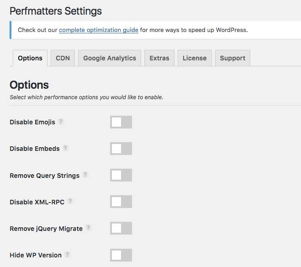Click help icon beside Hide WP Version
The width and height of the screenshot is (301, 267).
(68, 255)
